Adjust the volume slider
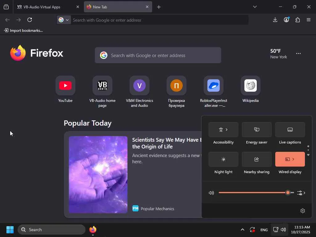The image size is (316, 237). click(x=256, y=193)
